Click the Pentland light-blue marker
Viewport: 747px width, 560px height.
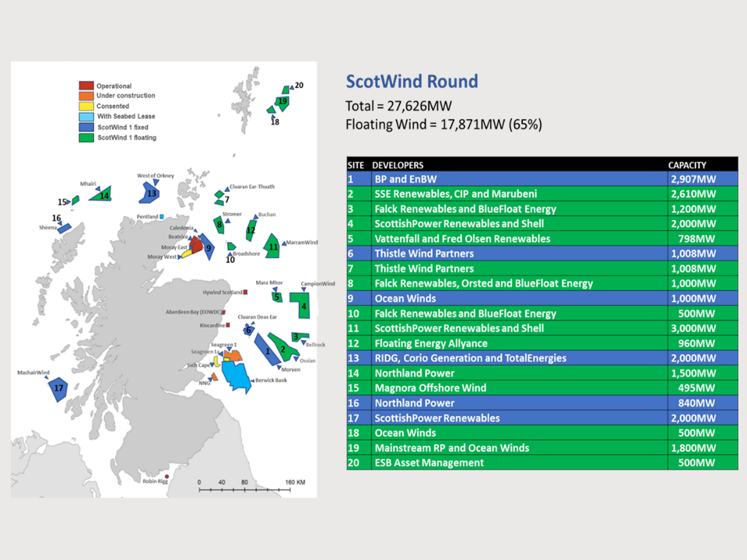162,217
